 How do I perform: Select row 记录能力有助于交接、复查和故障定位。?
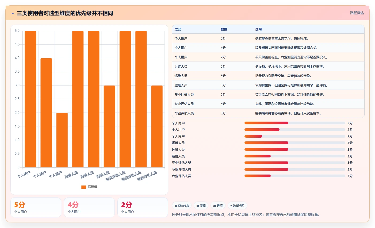pyautogui.click(x=268, y=76)
